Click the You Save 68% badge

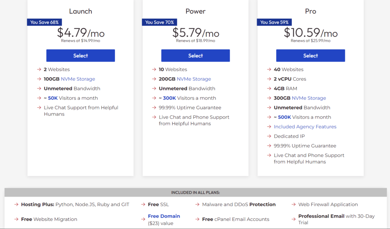point(45,22)
